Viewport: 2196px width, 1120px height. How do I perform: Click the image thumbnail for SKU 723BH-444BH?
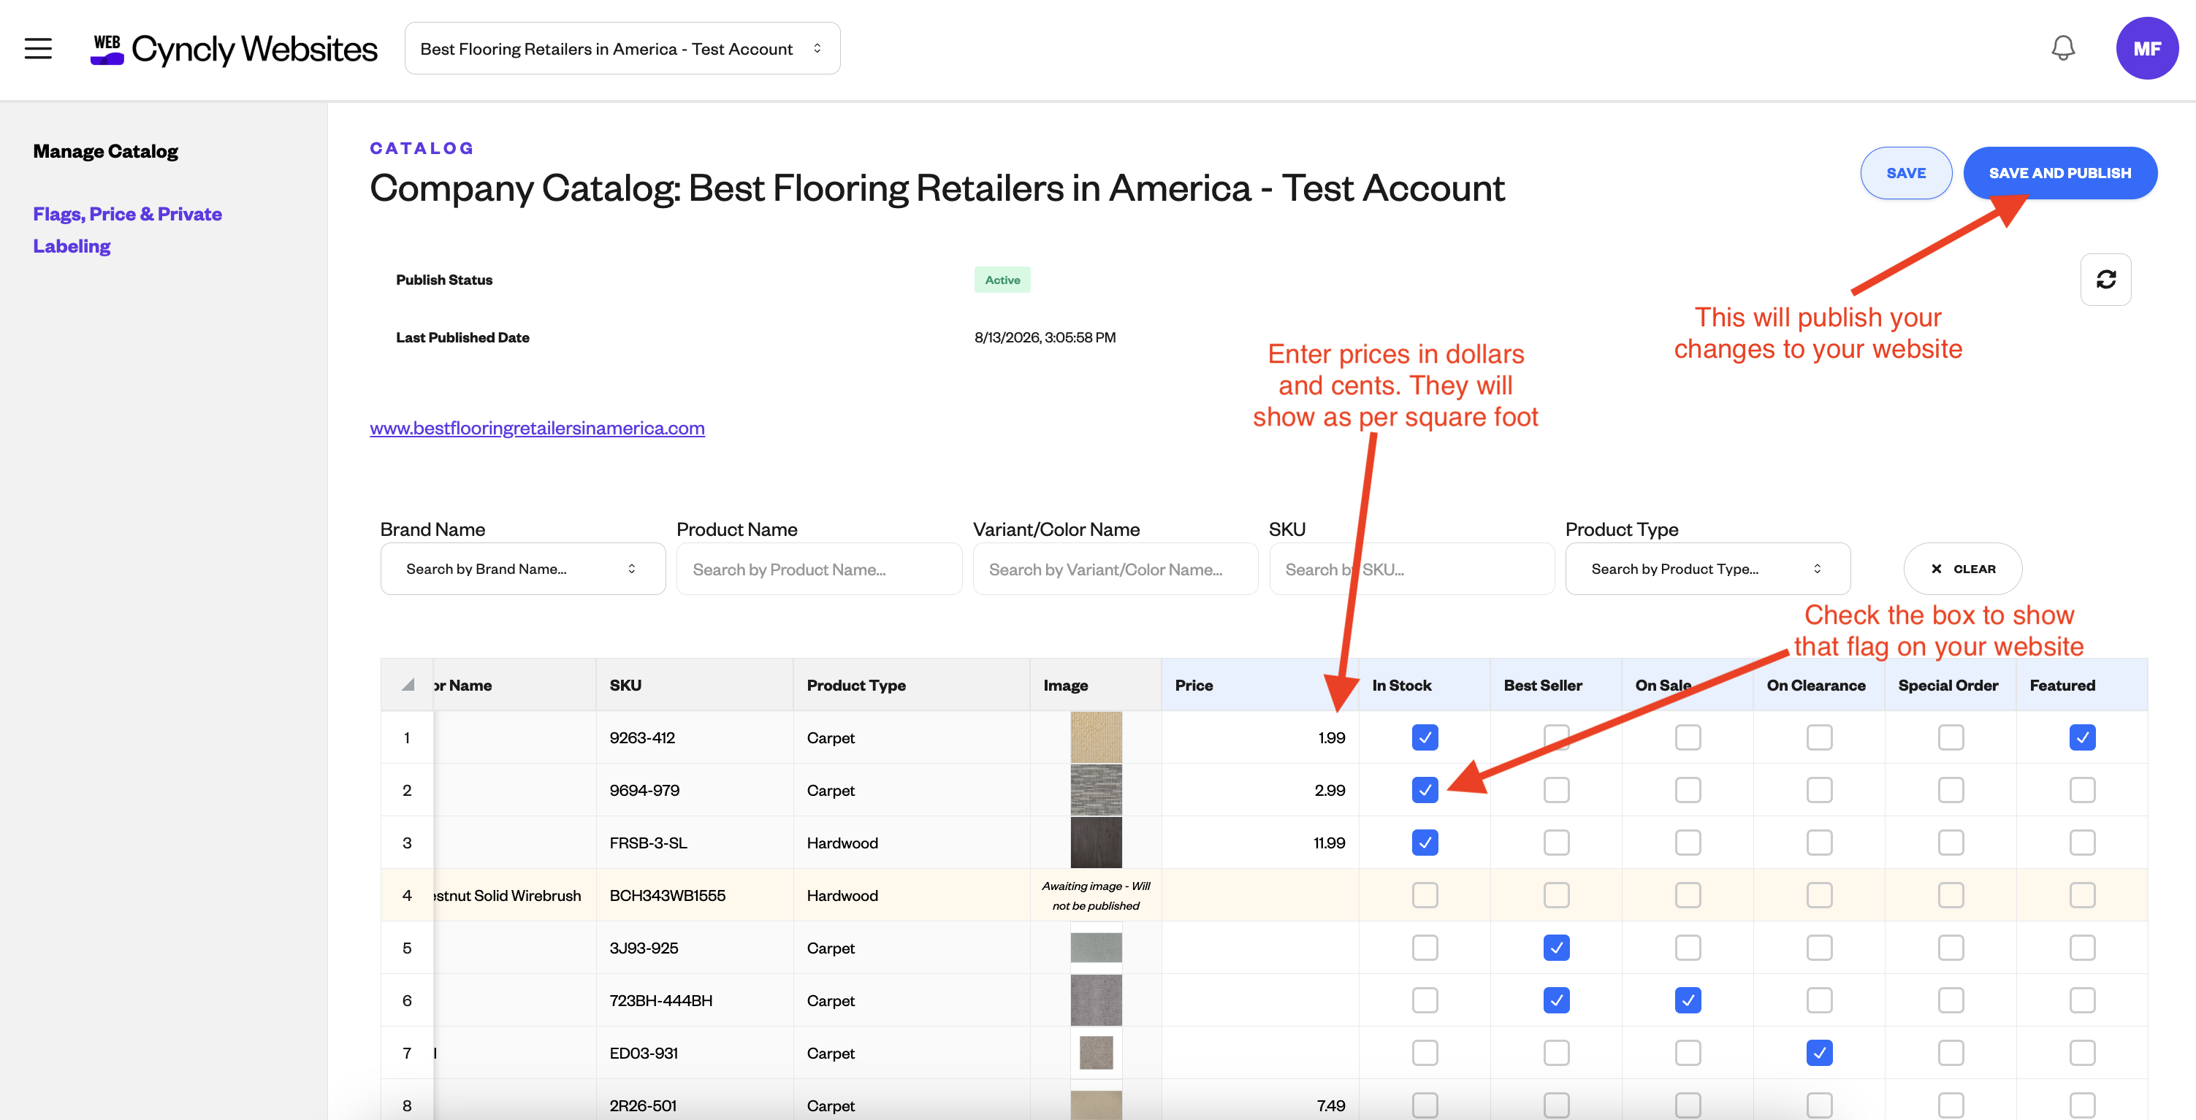pyautogui.click(x=1095, y=1000)
